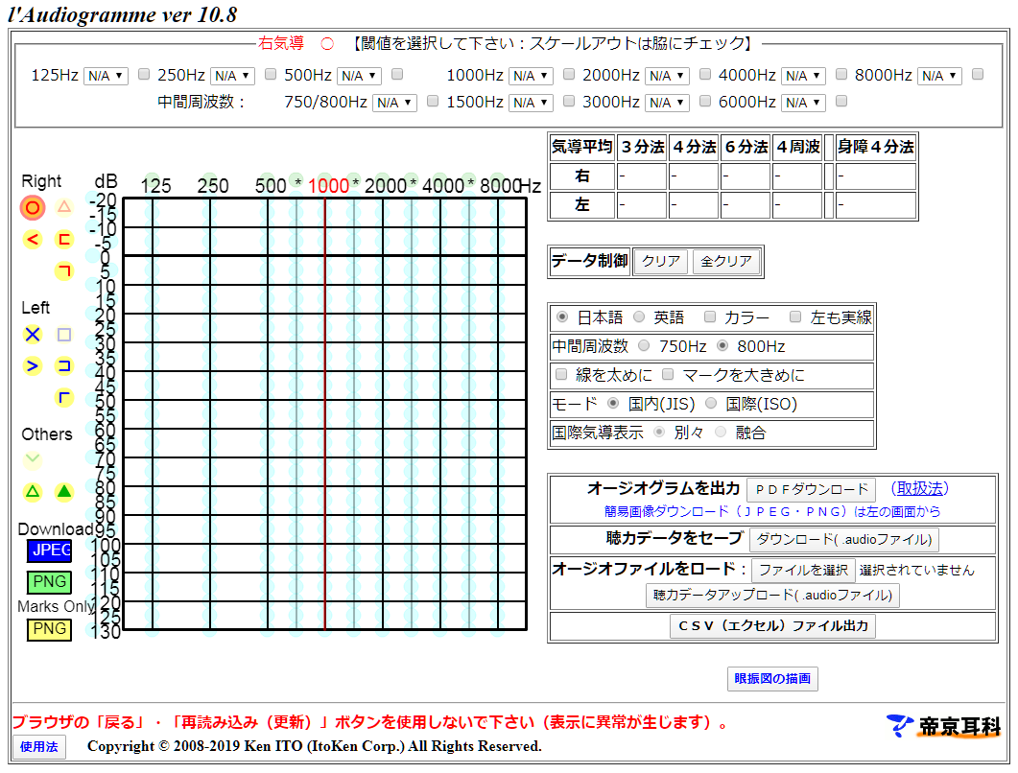Open the 250Hz threshold dropdown

[x=232, y=76]
